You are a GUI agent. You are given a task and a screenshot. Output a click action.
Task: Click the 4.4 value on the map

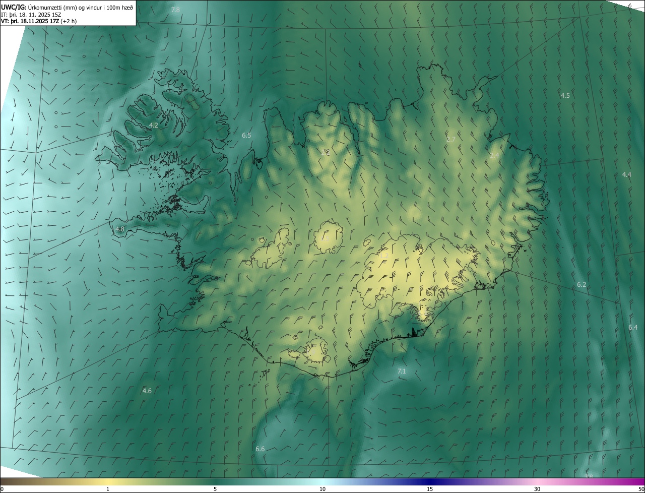point(626,174)
